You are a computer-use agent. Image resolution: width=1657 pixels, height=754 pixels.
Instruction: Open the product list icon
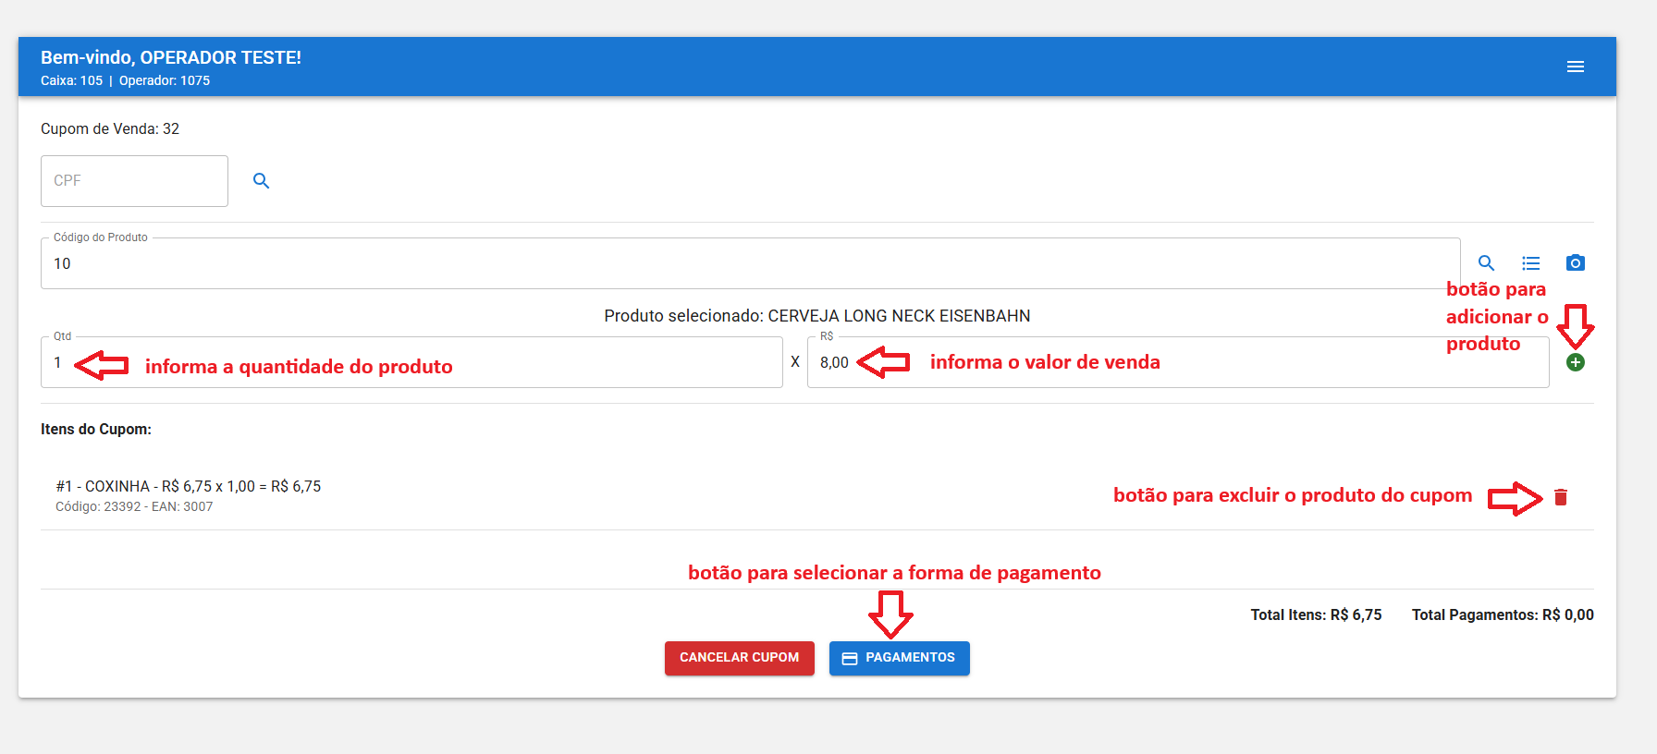point(1531,263)
